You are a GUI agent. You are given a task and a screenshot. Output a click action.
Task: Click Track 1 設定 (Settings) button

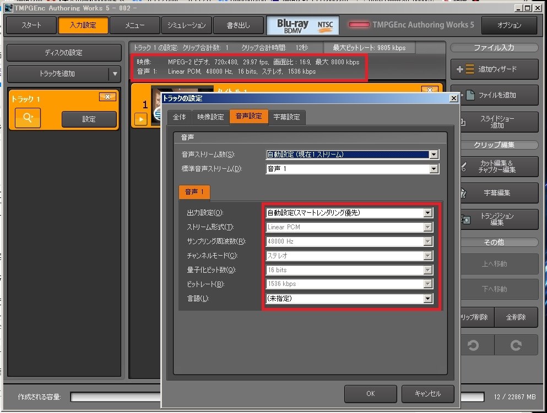(89, 119)
